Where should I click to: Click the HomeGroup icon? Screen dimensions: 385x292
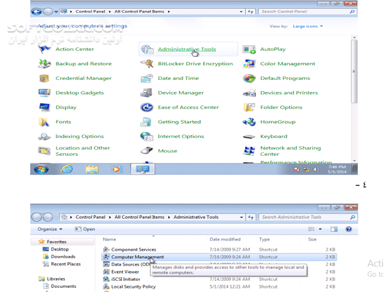coord(249,122)
